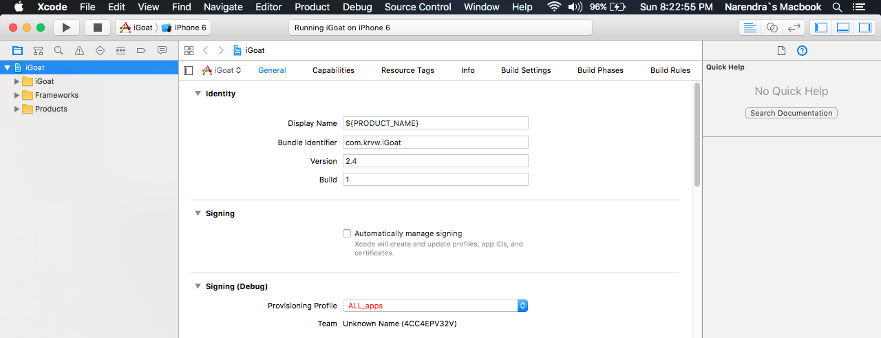881x338 pixels.
Task: Click the editor vertical scrollbar
Action: (x=697, y=134)
